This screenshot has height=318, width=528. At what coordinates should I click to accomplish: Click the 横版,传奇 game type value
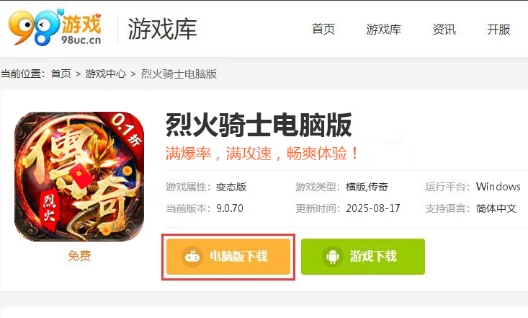tap(367, 187)
